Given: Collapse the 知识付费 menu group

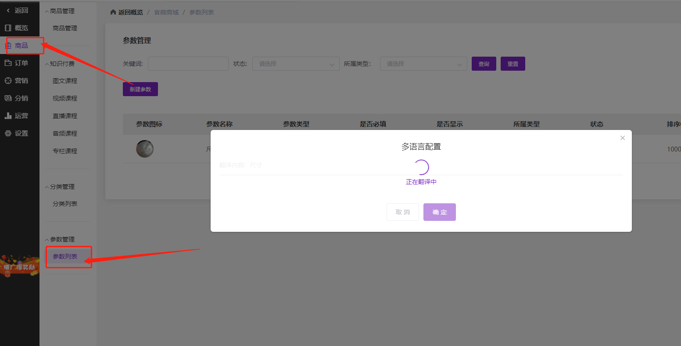Looking at the screenshot, I should coord(47,64).
